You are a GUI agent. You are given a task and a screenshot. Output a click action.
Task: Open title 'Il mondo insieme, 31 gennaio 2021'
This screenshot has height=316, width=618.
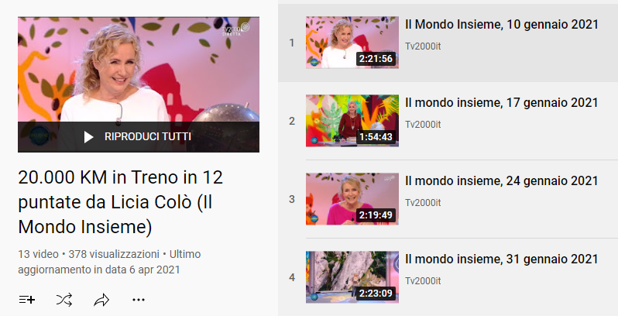[x=502, y=259]
